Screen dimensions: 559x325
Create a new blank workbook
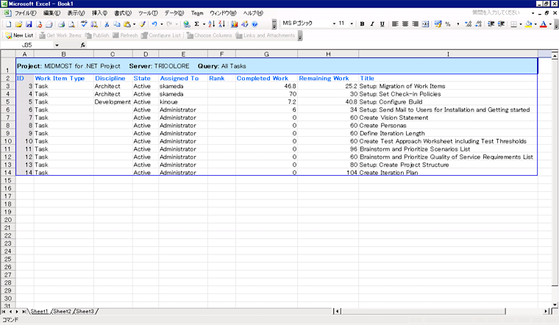click(9, 24)
